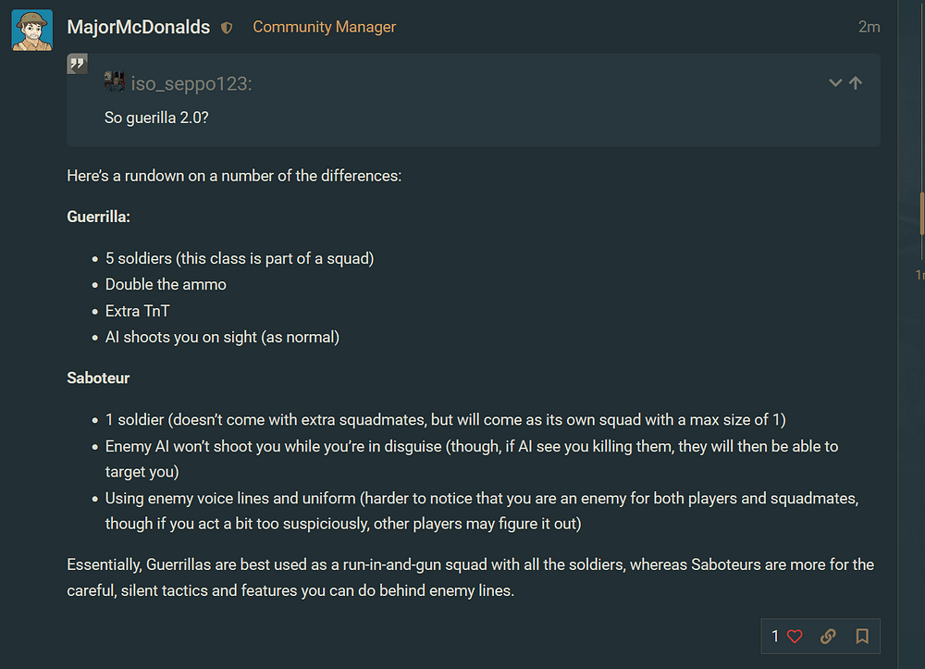Click the "Extra TnT" bullet item

pos(138,311)
